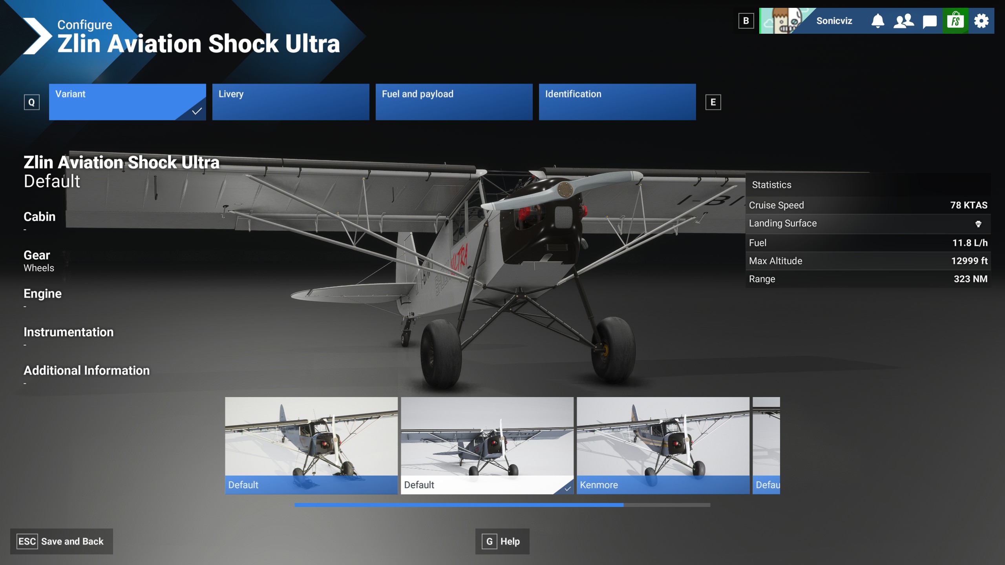Click the white chevron logo beside Configure
Viewport: 1005px width, 565px height.
37,36
